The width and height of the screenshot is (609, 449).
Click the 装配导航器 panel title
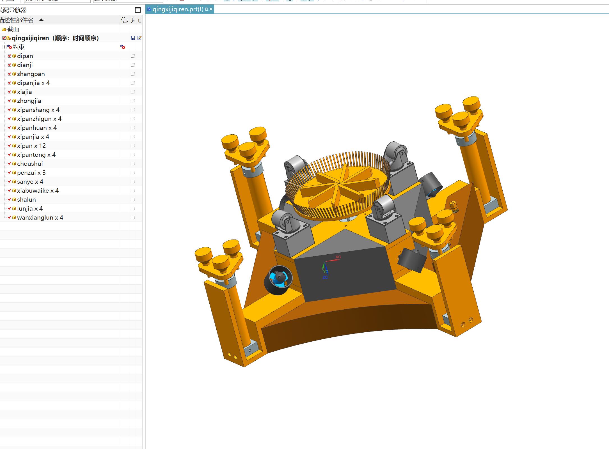[13, 10]
